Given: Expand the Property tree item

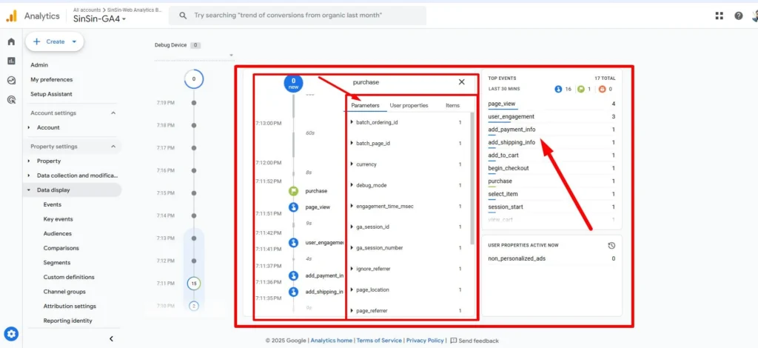Looking at the screenshot, I should click(x=29, y=161).
